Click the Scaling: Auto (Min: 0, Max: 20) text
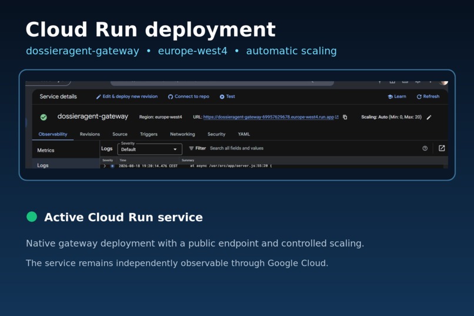Viewport: 474px width, 316px height. [x=391, y=117]
